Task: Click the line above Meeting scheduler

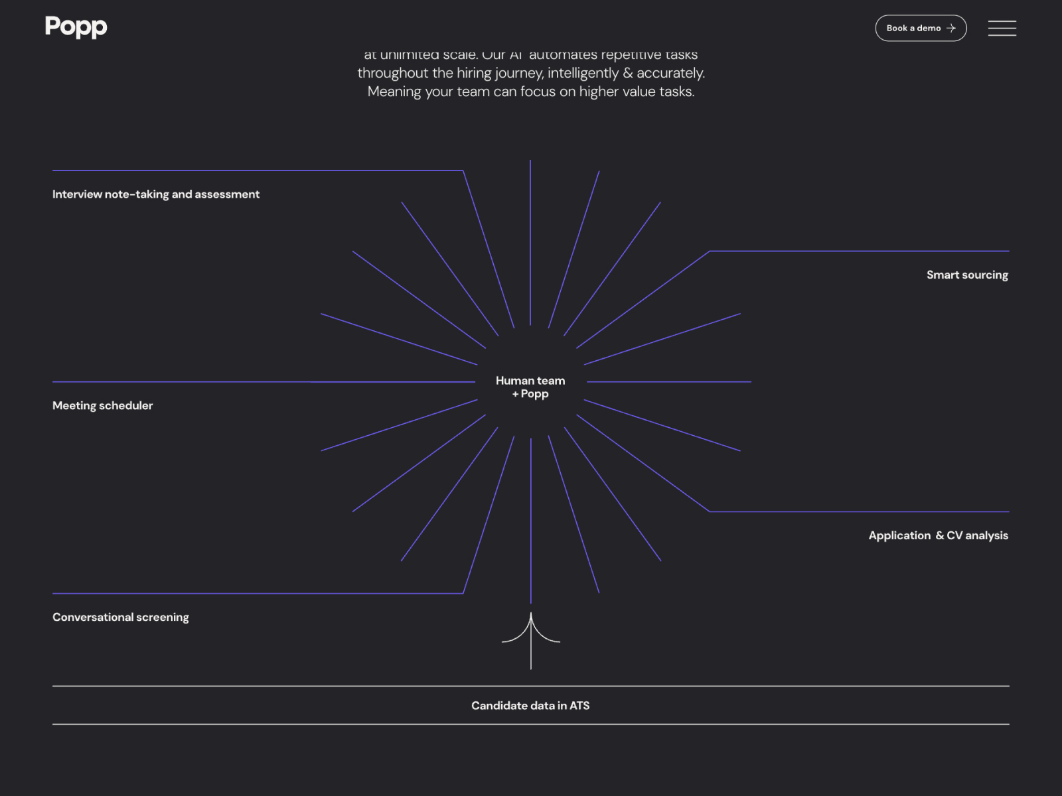Action: tap(264, 382)
